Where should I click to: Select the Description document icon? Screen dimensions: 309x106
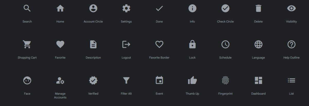point(93,44)
